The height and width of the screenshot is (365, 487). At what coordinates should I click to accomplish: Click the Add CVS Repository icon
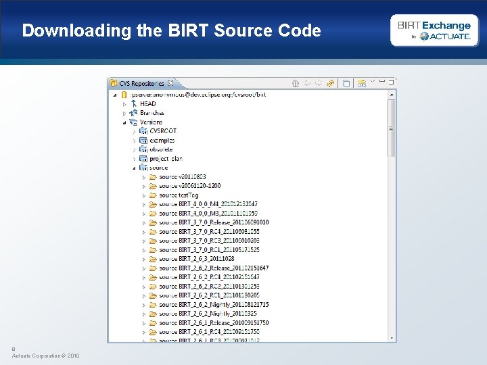click(x=362, y=83)
